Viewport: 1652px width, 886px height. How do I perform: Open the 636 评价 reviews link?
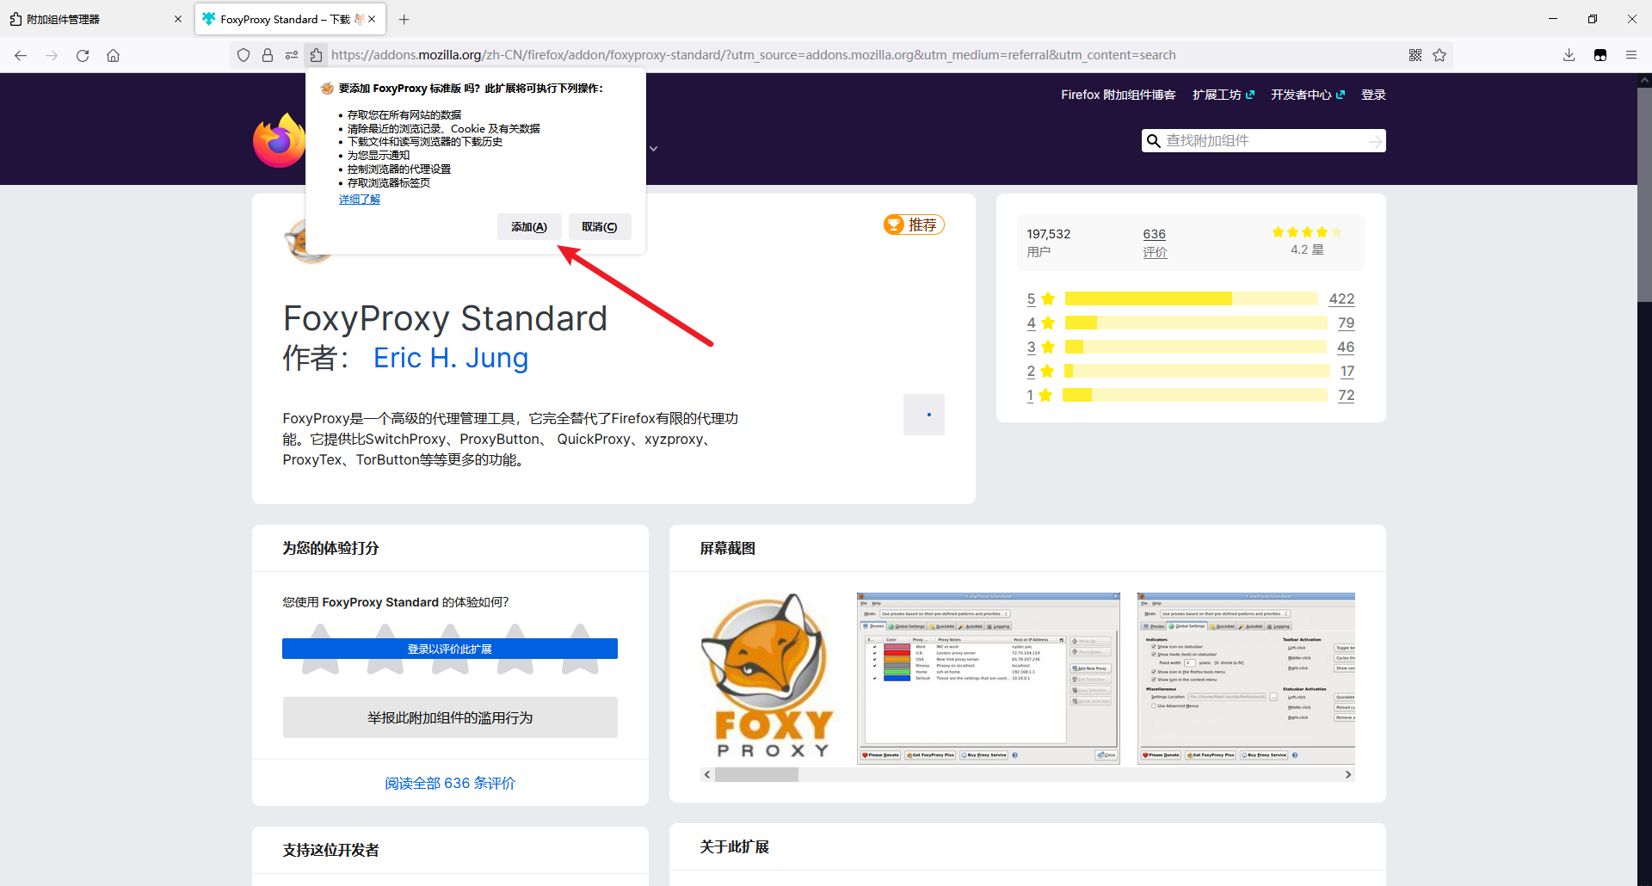pyautogui.click(x=1155, y=243)
